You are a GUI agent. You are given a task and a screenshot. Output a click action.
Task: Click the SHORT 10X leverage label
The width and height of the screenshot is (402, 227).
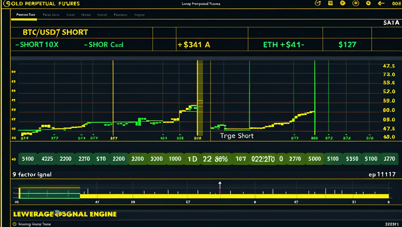[x=37, y=45]
